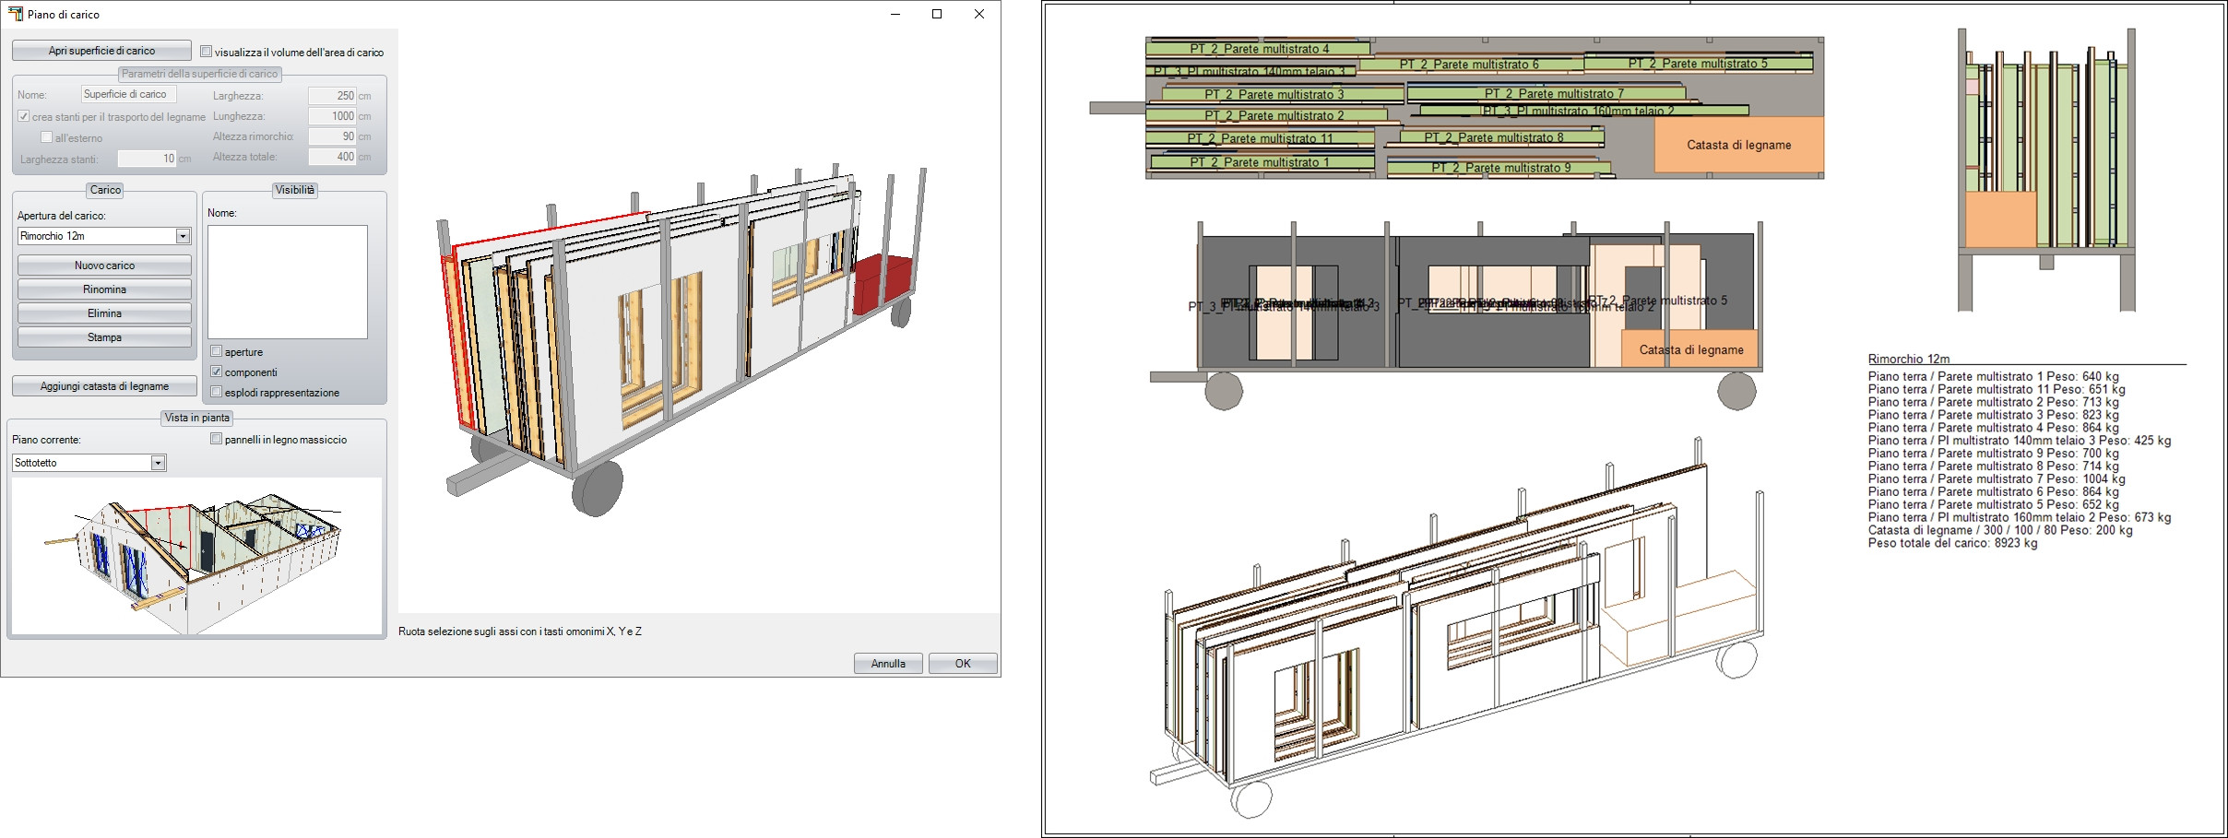Confirm the dialog with OK
This screenshot has height=838, width=2228.
coord(962,664)
